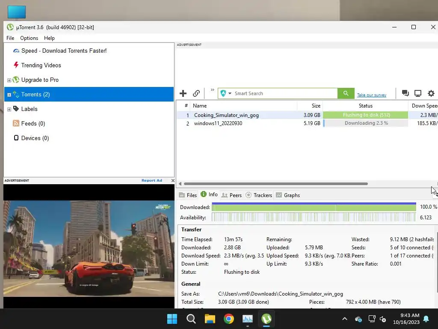The width and height of the screenshot is (438, 329).
Task: Click the Downloading 2.3 % progress bar
Action: [365, 123]
